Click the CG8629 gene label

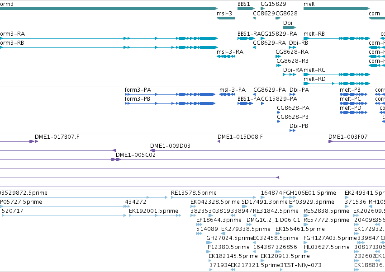(264, 14)
